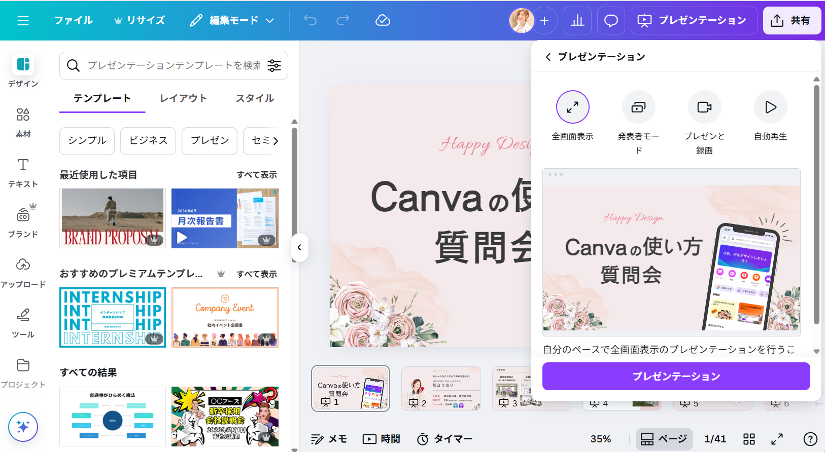825x452 pixels.
Task: Click the 35% zoom level control
Action: coord(601,439)
